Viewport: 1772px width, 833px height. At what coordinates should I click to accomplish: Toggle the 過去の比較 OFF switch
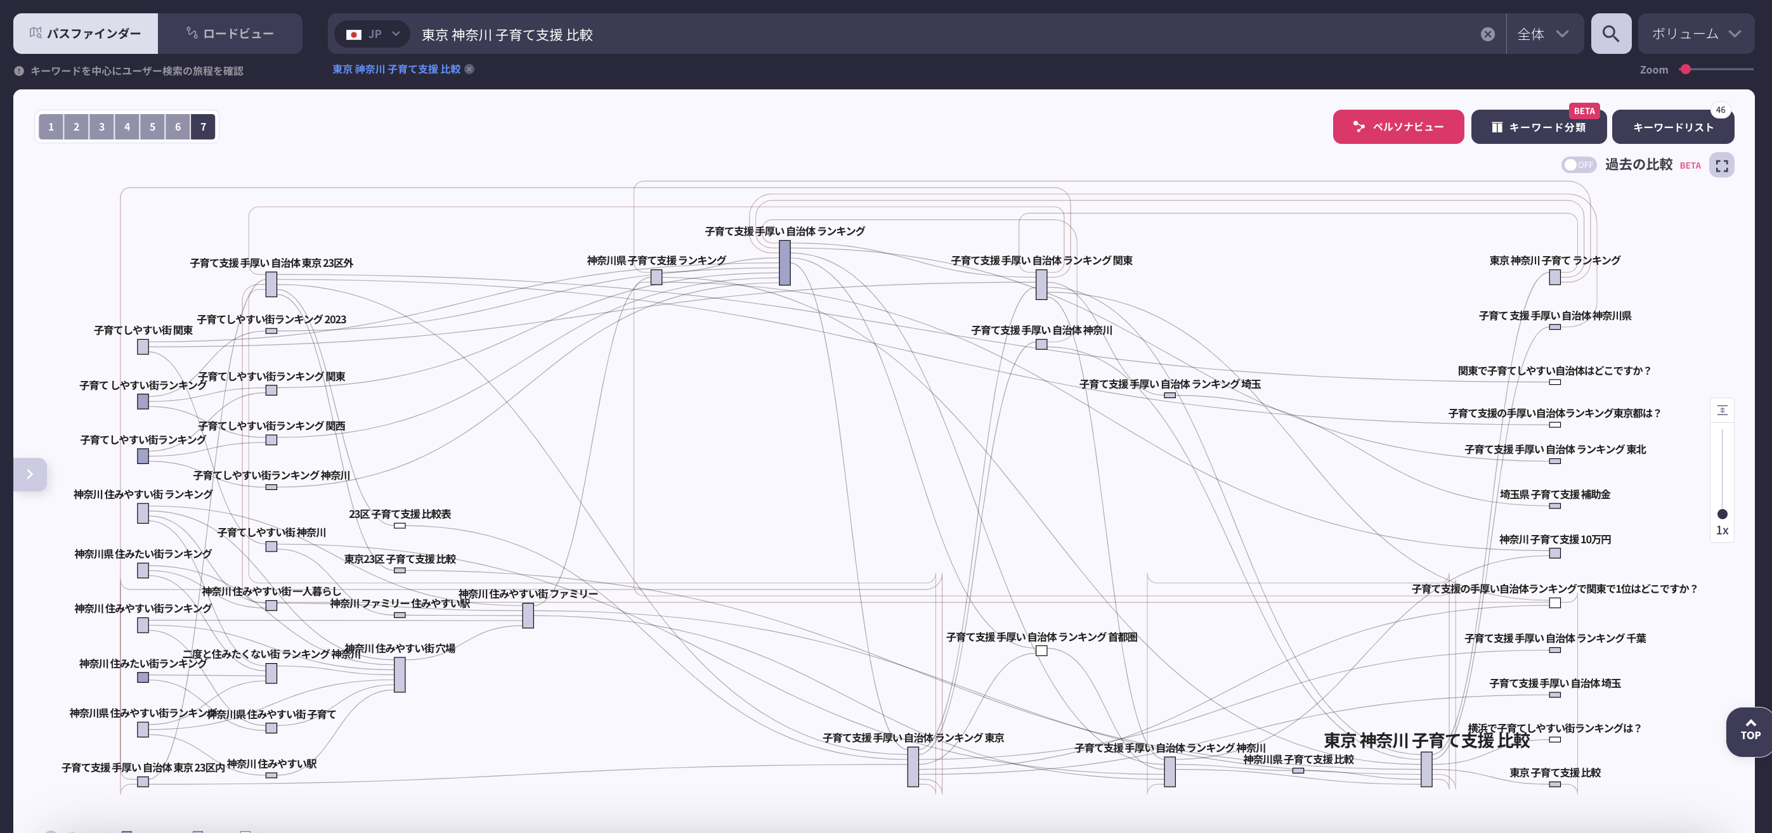coord(1578,165)
